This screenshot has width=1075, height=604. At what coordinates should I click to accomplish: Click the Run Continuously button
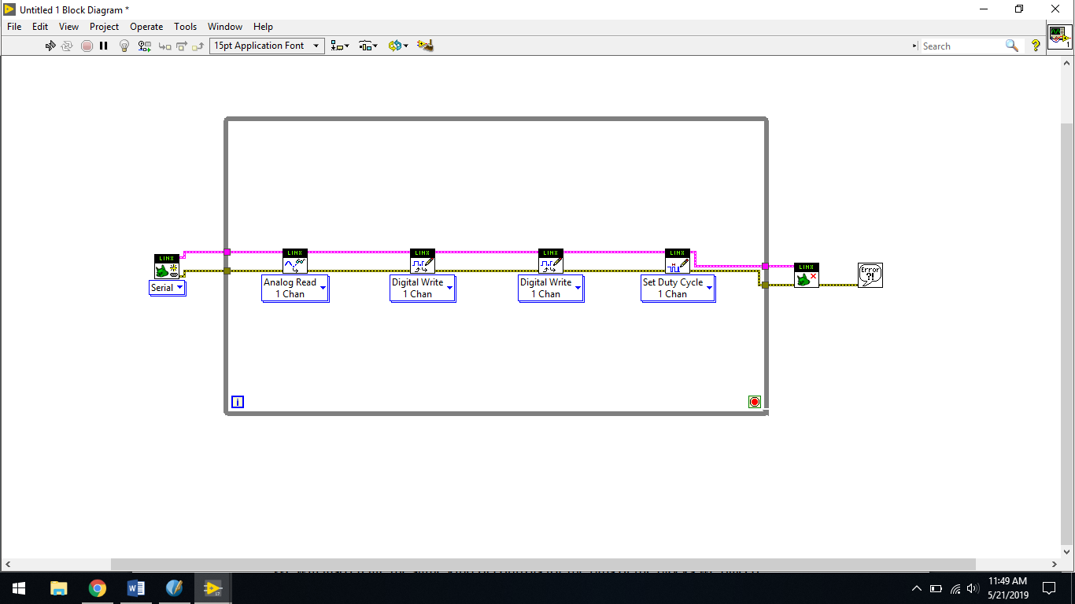[68, 46]
